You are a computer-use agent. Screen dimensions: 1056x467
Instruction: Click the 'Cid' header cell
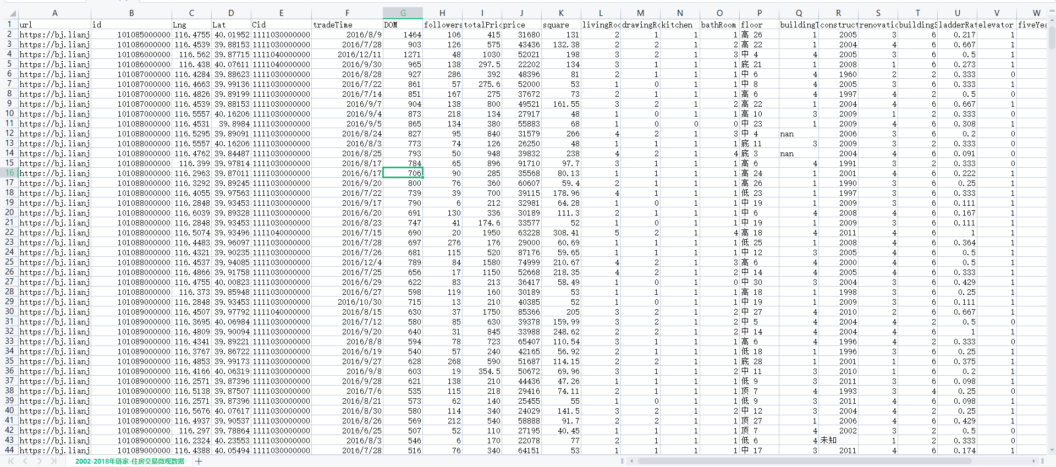282,24
